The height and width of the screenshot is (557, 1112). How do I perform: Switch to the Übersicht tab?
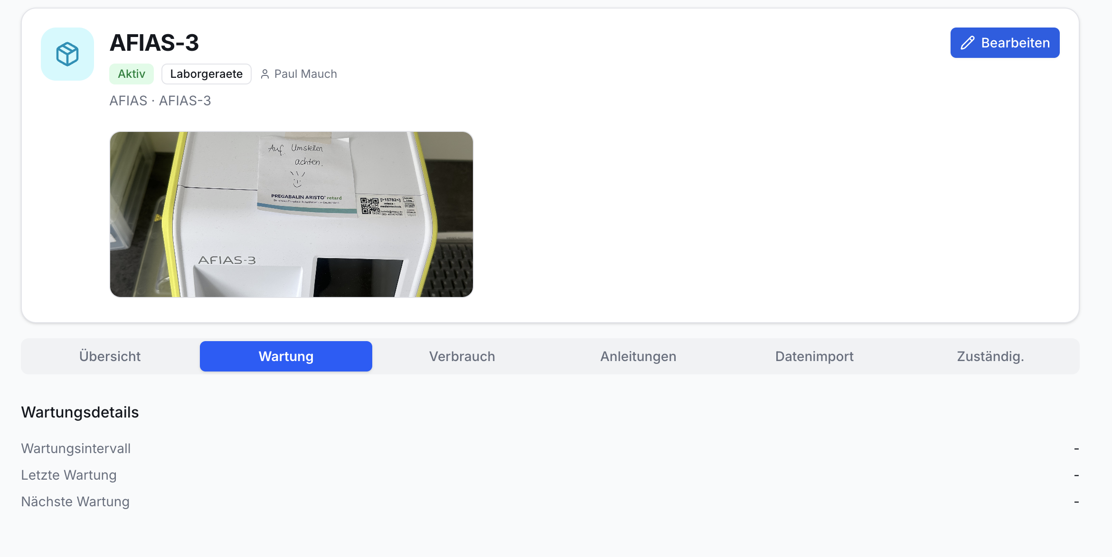pyautogui.click(x=110, y=356)
